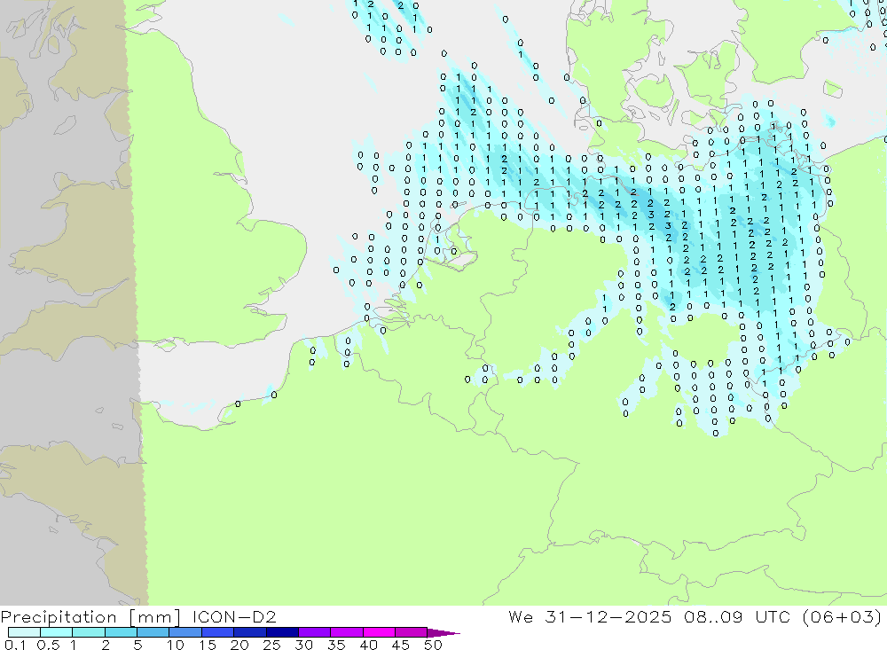Click the '0.5' legend scale value
This screenshot has width=887, height=650.
click(48, 645)
